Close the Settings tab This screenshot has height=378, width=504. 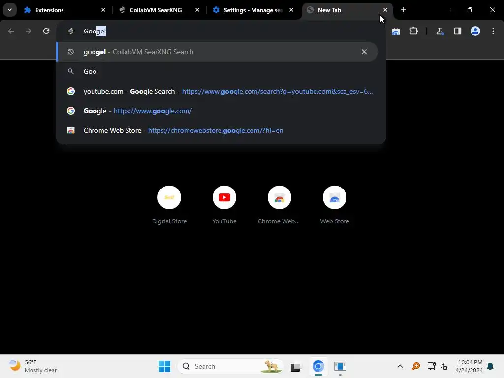pyautogui.click(x=291, y=10)
